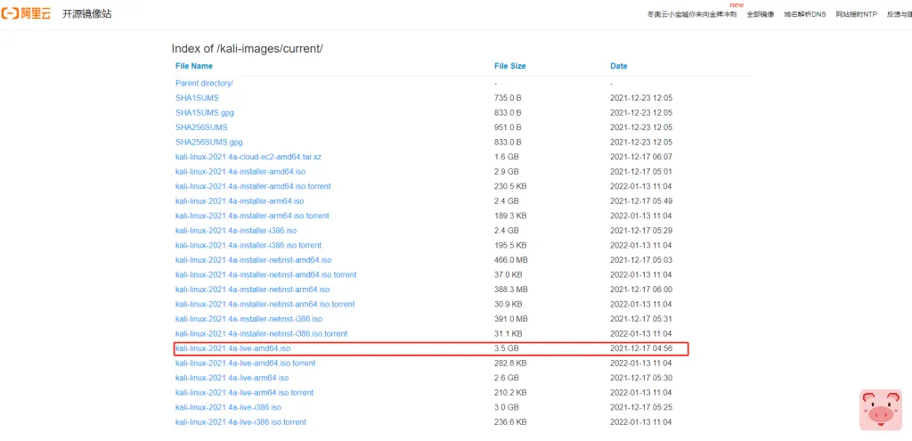This screenshot has height=441, width=912.
Task: Select the 30.9 KB file size
Action: 509,304
